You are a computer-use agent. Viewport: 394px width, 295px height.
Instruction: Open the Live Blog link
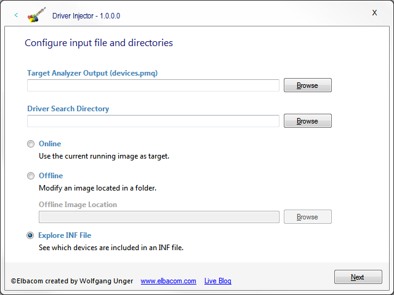click(217, 281)
